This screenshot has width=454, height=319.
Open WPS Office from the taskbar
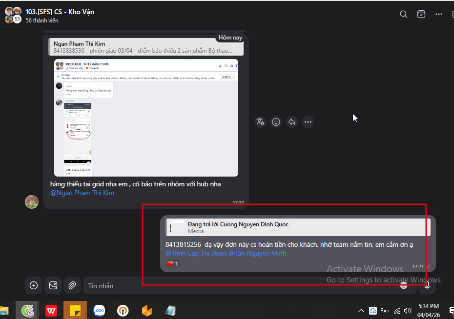tap(51, 311)
